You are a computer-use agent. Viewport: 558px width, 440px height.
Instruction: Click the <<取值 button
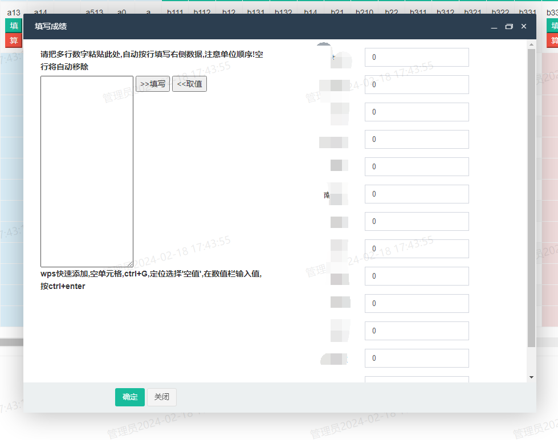(x=189, y=84)
